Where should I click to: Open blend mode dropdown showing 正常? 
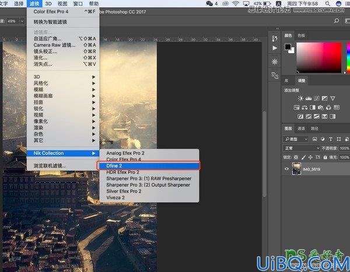click(x=302, y=148)
